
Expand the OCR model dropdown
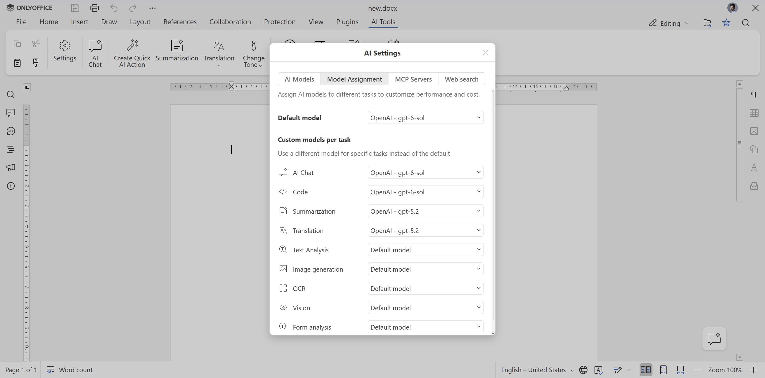pos(425,288)
